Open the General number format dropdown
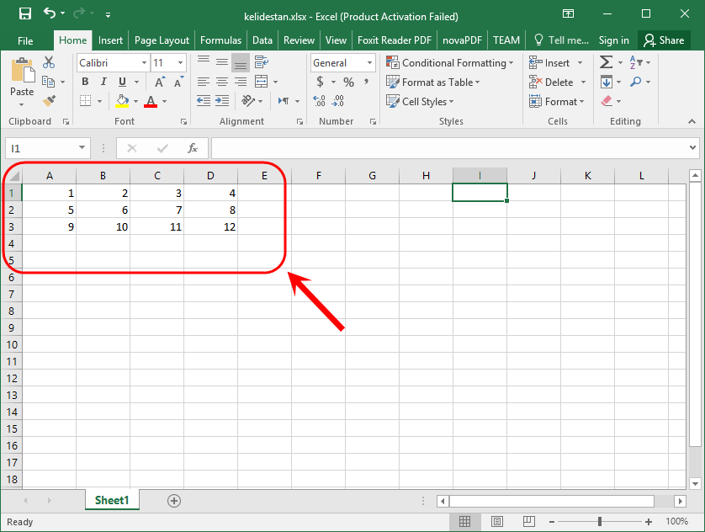705x532 pixels. (x=369, y=63)
